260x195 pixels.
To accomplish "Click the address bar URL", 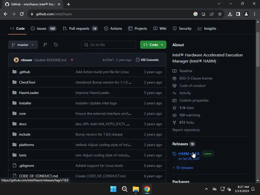I will [54, 14].
